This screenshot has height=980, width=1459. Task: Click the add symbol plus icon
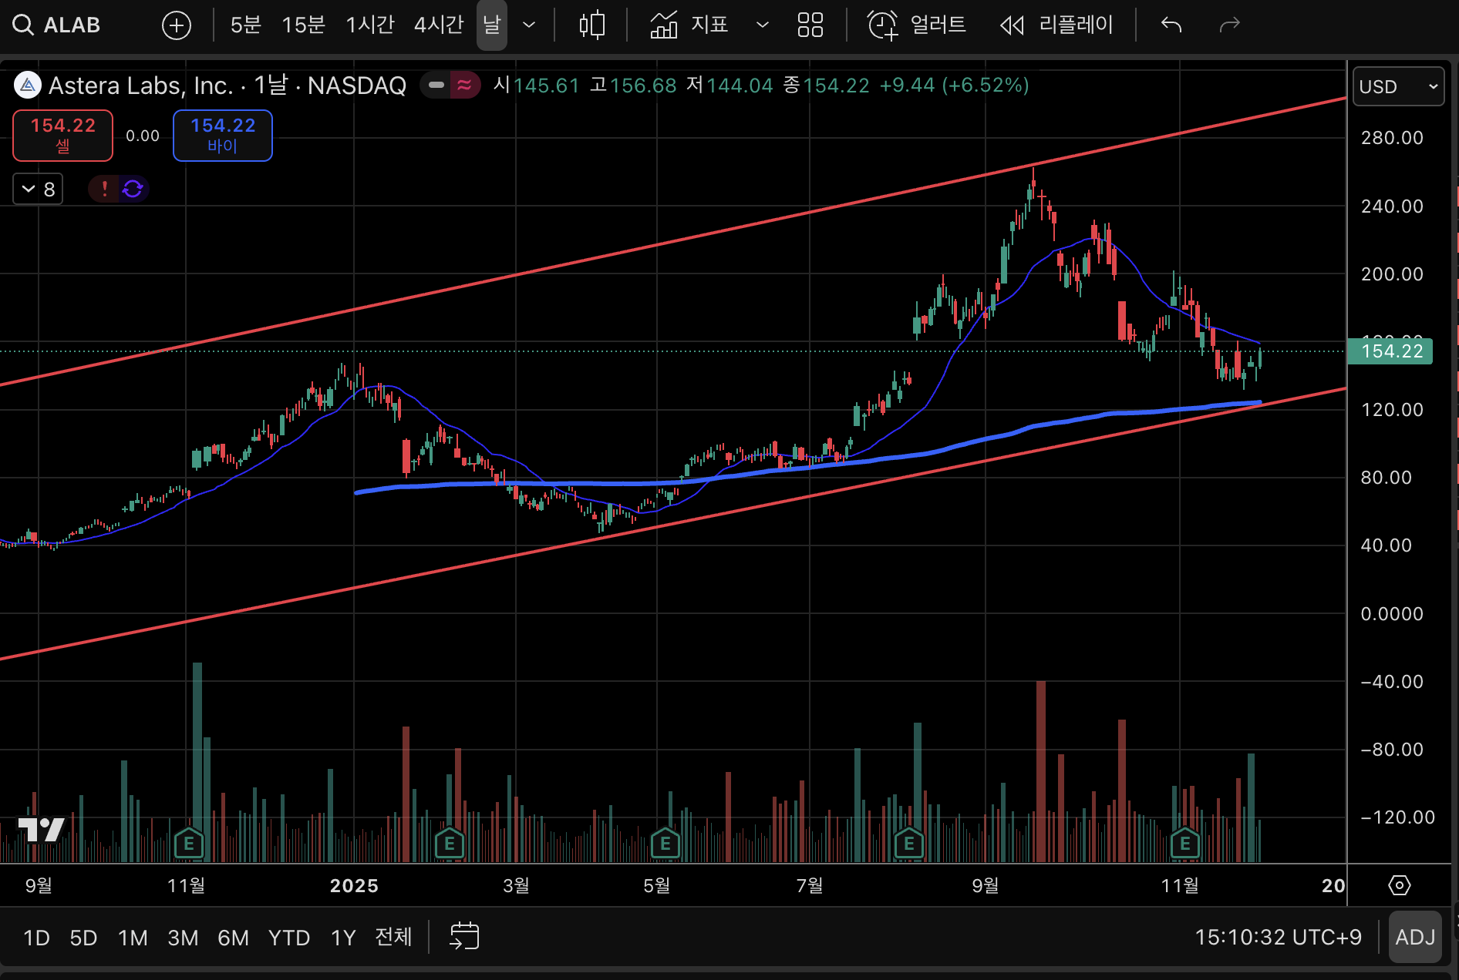pos(177,25)
